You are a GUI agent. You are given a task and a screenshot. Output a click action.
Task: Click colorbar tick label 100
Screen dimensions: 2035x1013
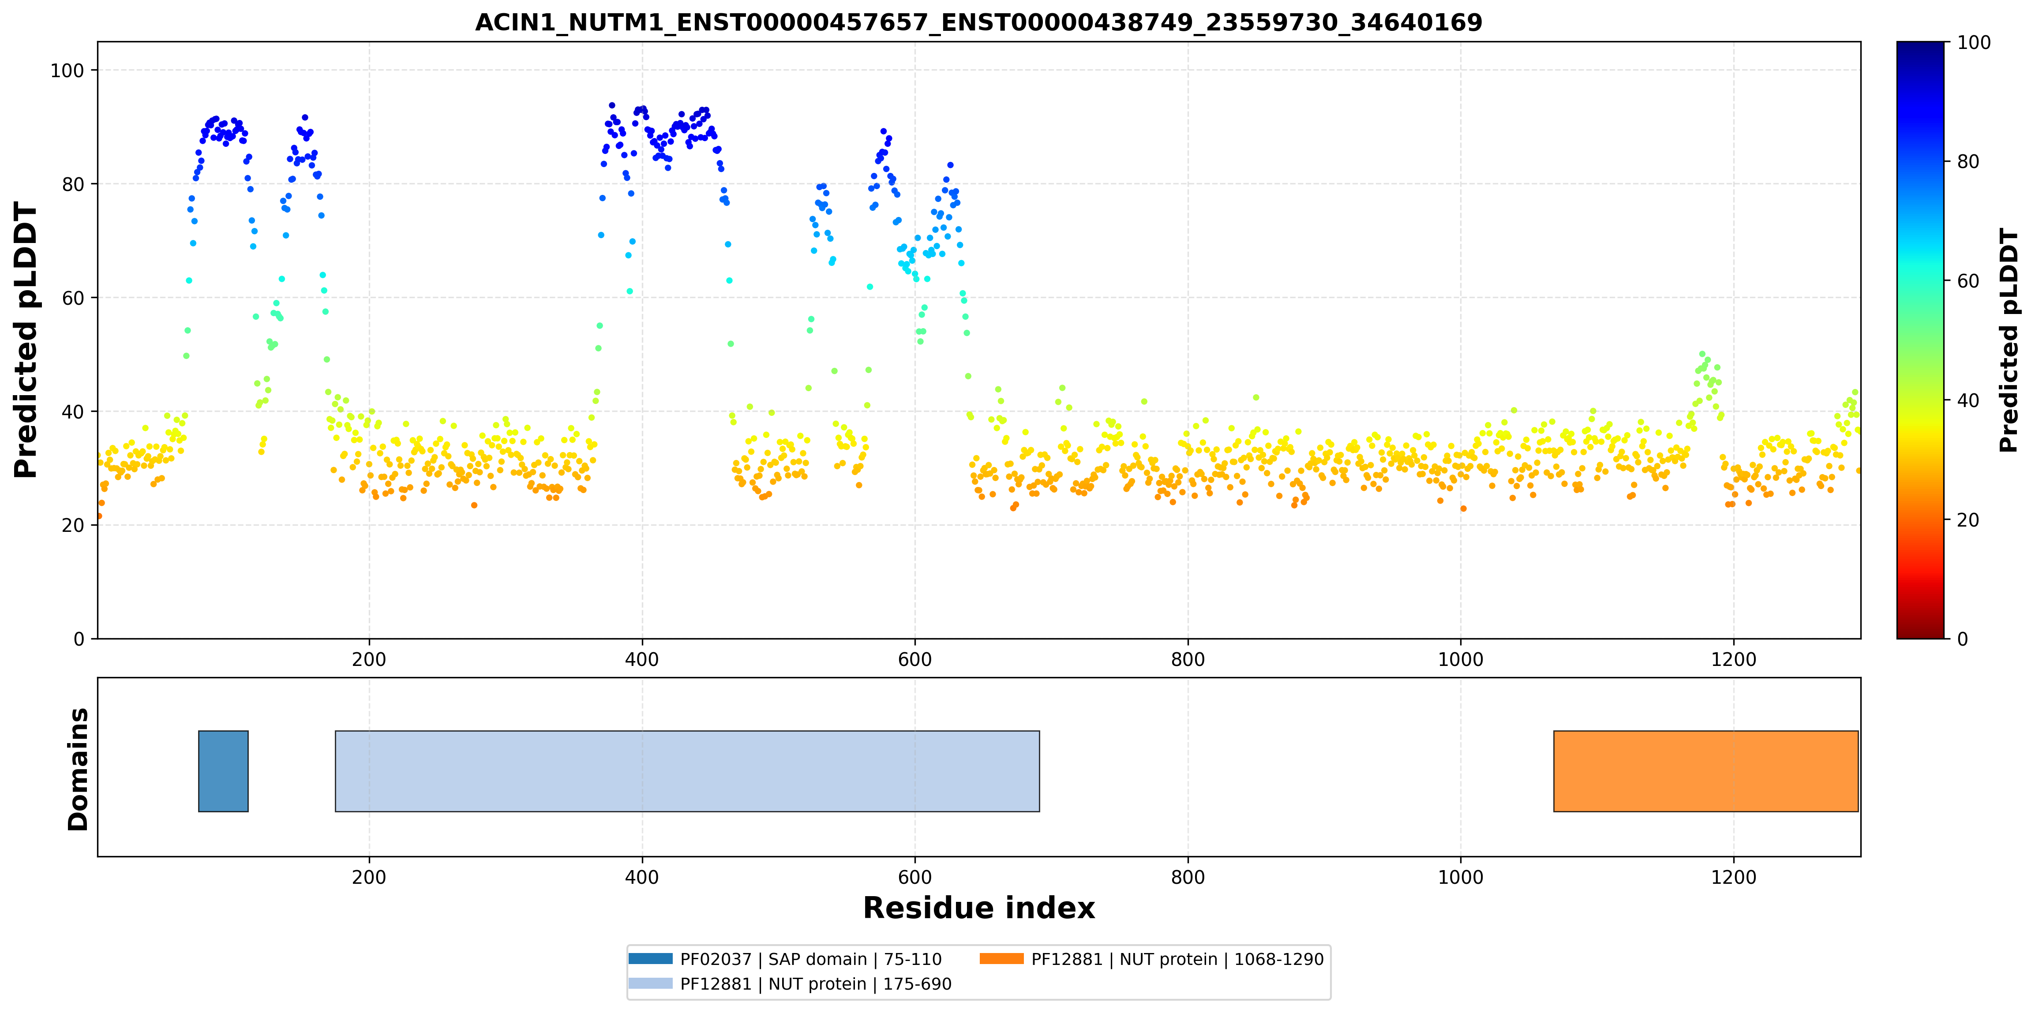point(1973,43)
